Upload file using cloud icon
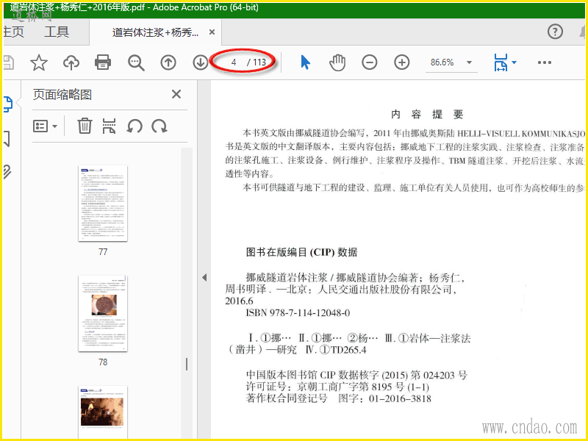Image resolution: width=588 pixels, height=441 pixels. (71, 62)
